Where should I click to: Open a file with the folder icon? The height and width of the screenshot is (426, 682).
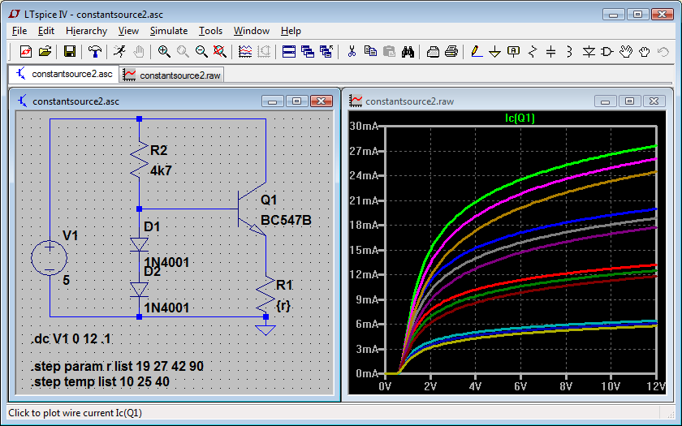[45, 52]
